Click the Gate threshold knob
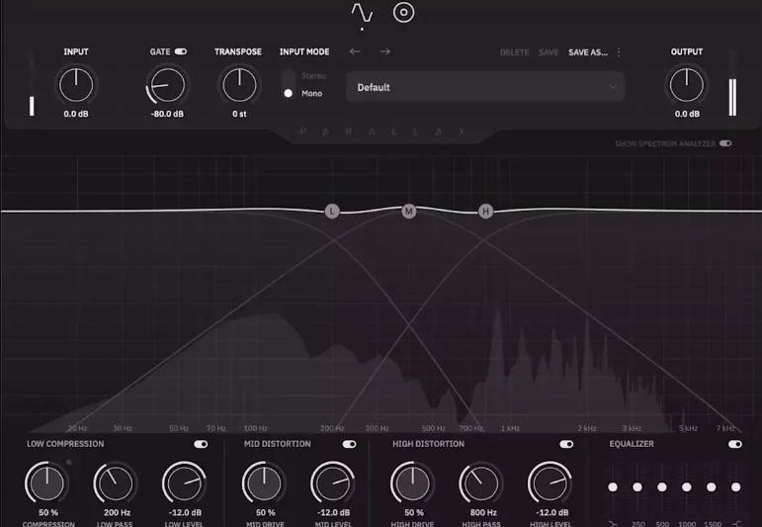The image size is (762, 527). [x=167, y=85]
